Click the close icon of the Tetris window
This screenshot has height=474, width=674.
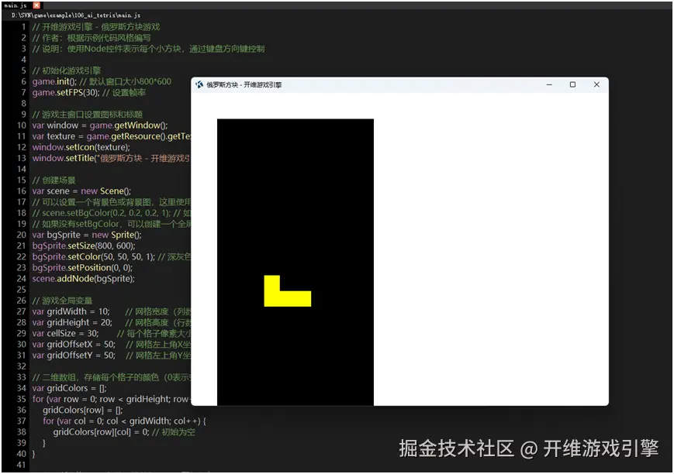point(595,85)
